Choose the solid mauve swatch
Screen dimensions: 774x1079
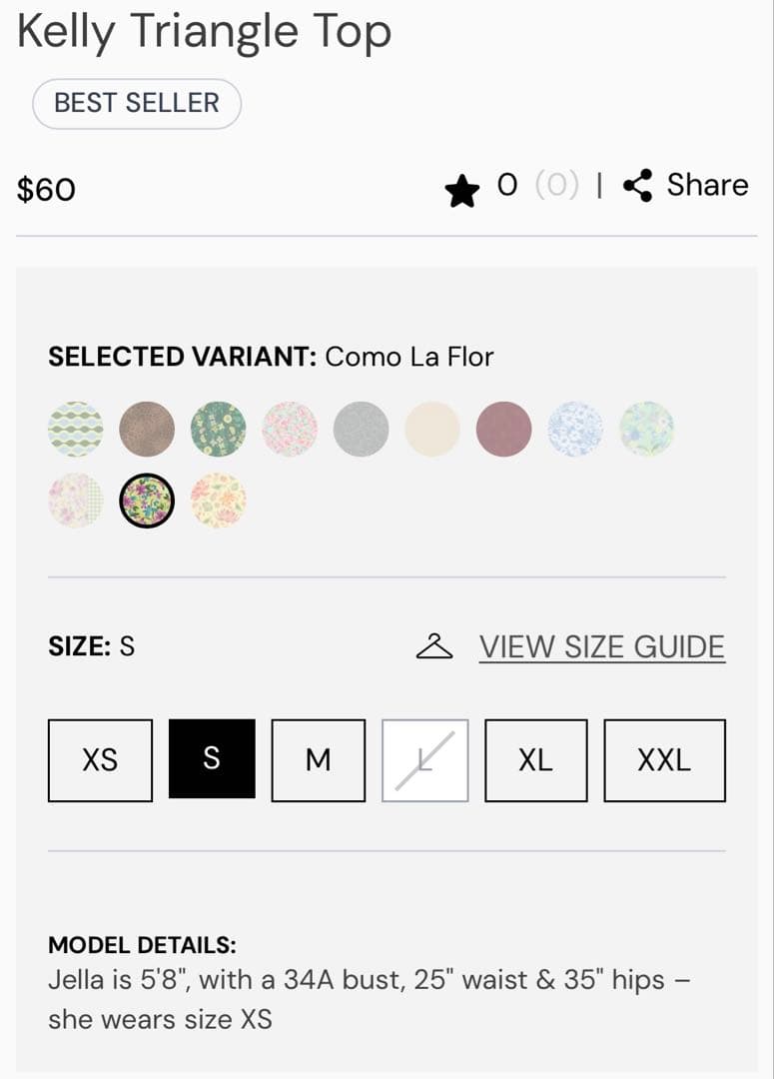[504, 430]
